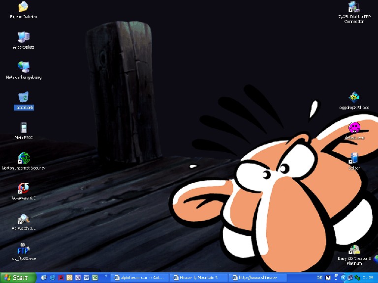This screenshot has width=378, height=283.
Task: Launch Ad-aware 6.0 from the desktop
Action: click(23, 188)
